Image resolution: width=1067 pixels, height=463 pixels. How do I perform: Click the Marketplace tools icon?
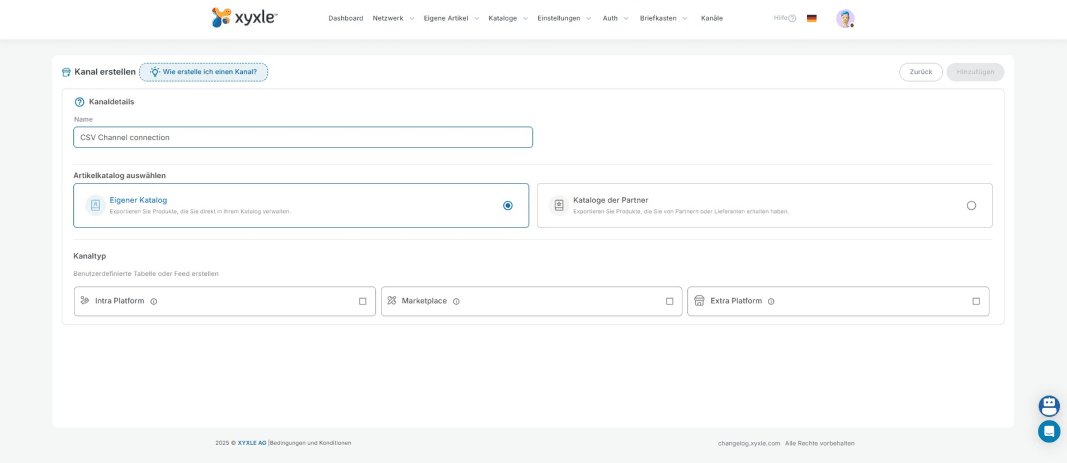coord(392,300)
